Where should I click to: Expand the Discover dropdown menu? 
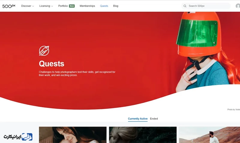[x=28, y=6]
